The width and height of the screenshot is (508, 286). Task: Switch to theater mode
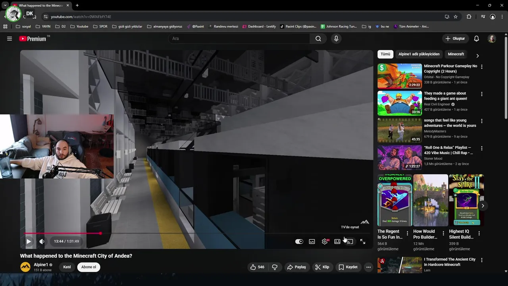pyautogui.click(x=337, y=242)
